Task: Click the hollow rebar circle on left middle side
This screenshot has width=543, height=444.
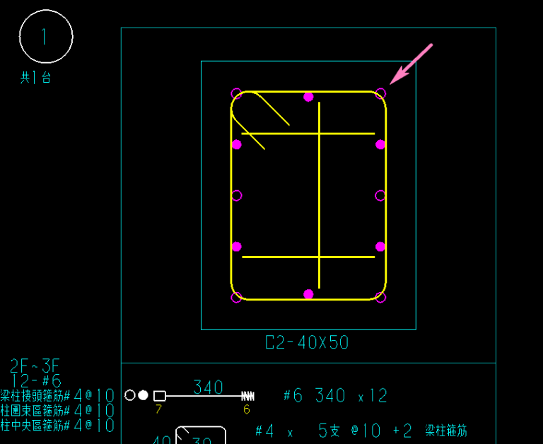Action: (237, 195)
